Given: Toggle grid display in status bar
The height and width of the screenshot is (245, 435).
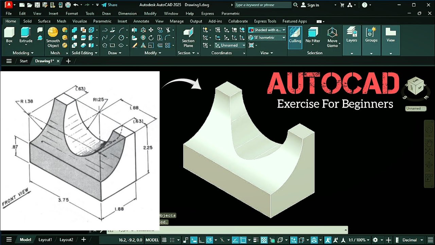Looking at the screenshot, I should pyautogui.click(x=164, y=240).
